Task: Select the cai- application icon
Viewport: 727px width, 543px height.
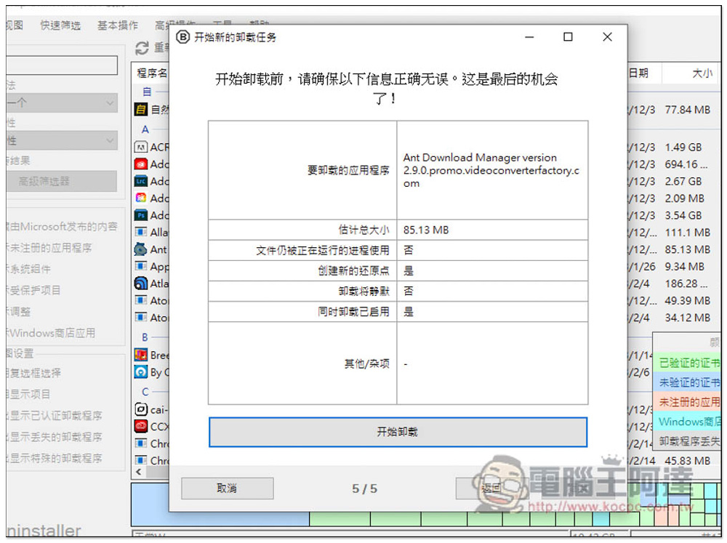Action: 141,409
